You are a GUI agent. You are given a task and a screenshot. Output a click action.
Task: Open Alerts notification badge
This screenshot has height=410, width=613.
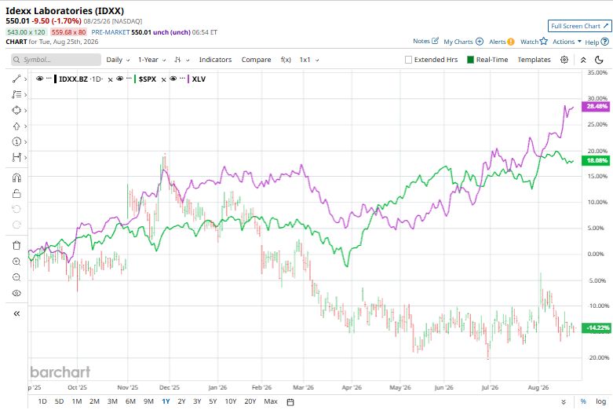coord(511,42)
